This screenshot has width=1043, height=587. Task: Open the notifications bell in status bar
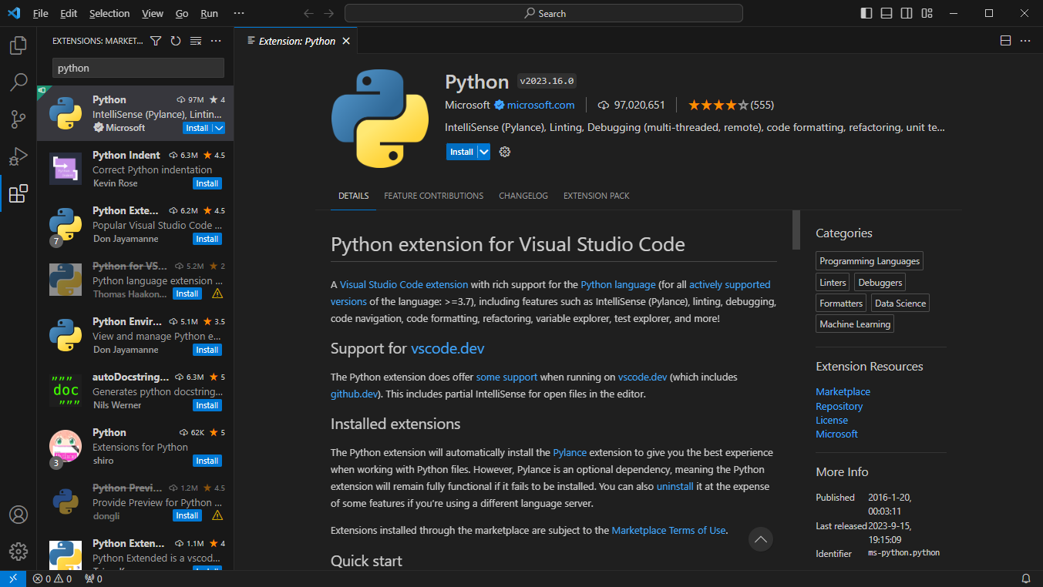(1026, 579)
